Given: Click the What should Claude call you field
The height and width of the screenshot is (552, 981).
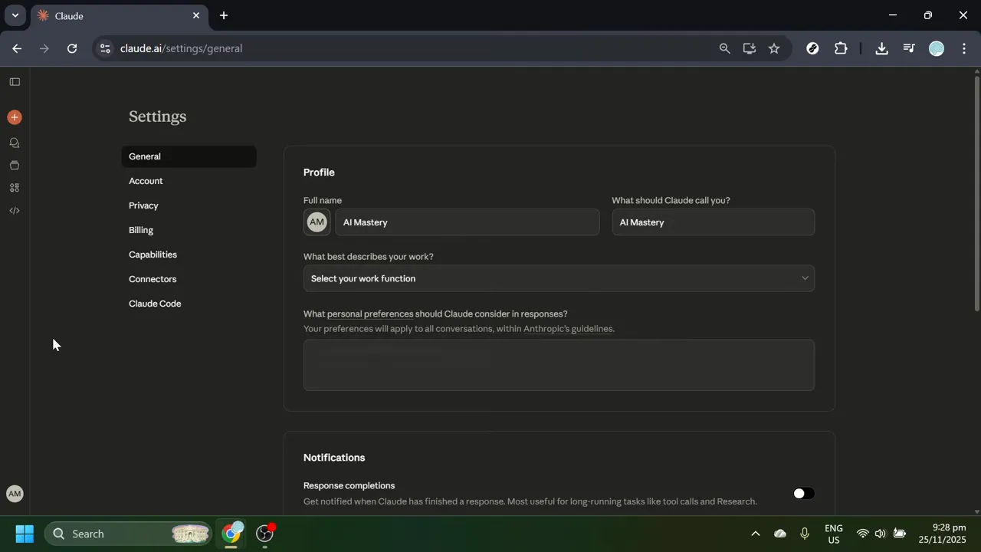Looking at the screenshot, I should pyautogui.click(x=713, y=222).
